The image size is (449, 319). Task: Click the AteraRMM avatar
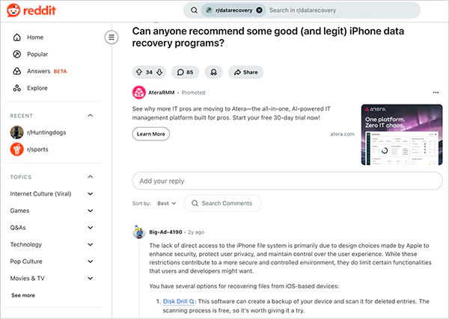(x=139, y=93)
